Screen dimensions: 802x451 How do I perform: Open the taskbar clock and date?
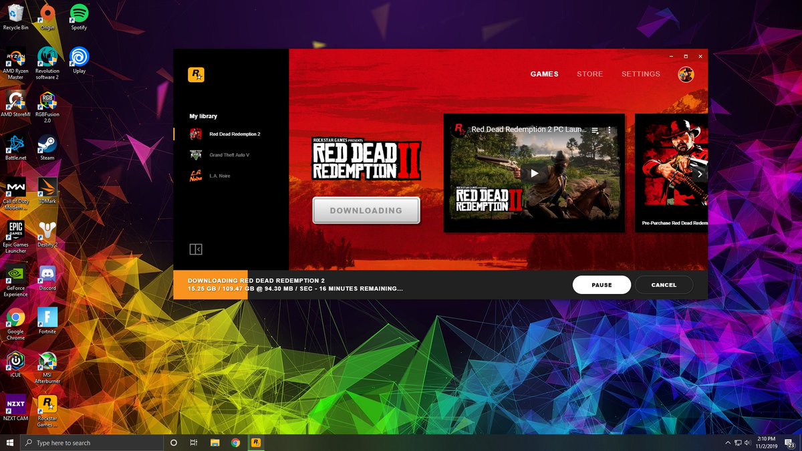click(x=766, y=442)
